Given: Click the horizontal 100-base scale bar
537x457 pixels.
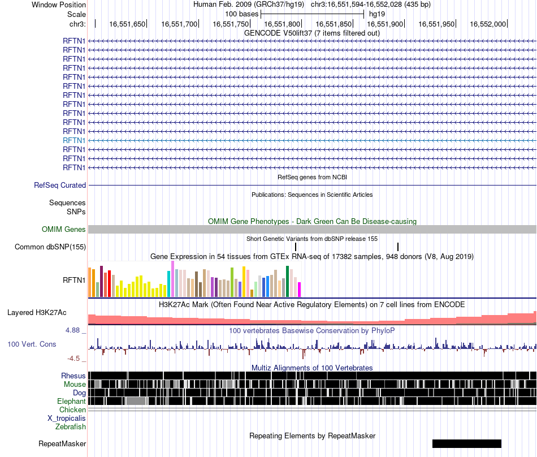Looking at the screenshot, I should tap(312, 14).
